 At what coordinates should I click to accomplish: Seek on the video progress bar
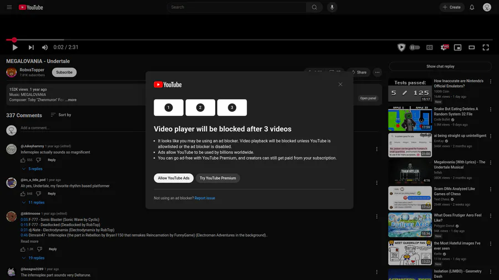pyautogui.click(x=249, y=40)
